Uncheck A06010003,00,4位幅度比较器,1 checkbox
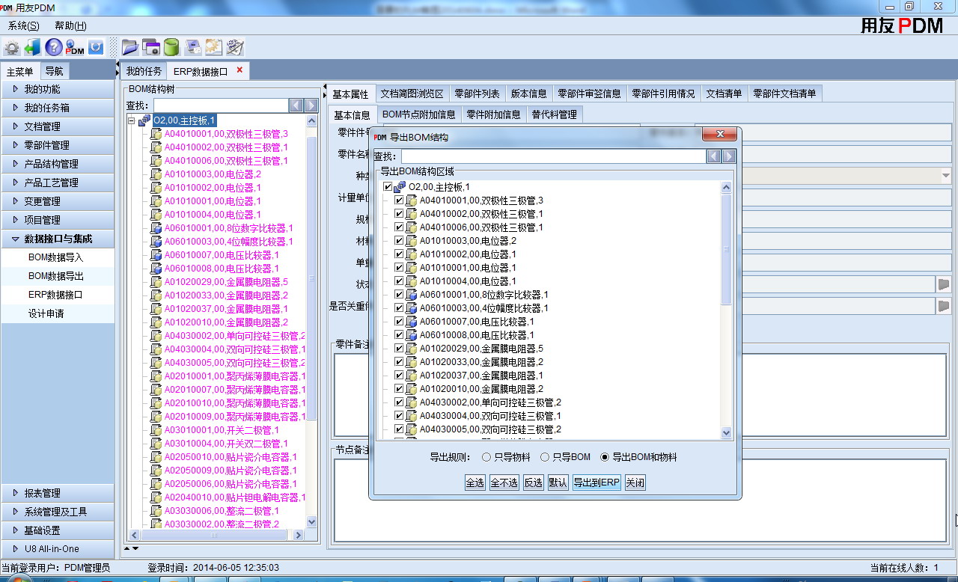Viewport: 958px width, 582px height. (399, 308)
